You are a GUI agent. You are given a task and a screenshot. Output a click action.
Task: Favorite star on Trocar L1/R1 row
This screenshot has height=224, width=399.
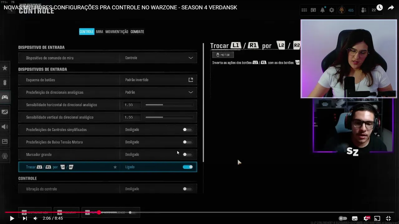coord(115,167)
